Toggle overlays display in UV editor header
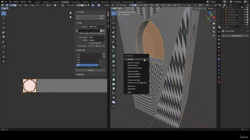This screenshot has height=140, width=250. (x=99, y=5)
